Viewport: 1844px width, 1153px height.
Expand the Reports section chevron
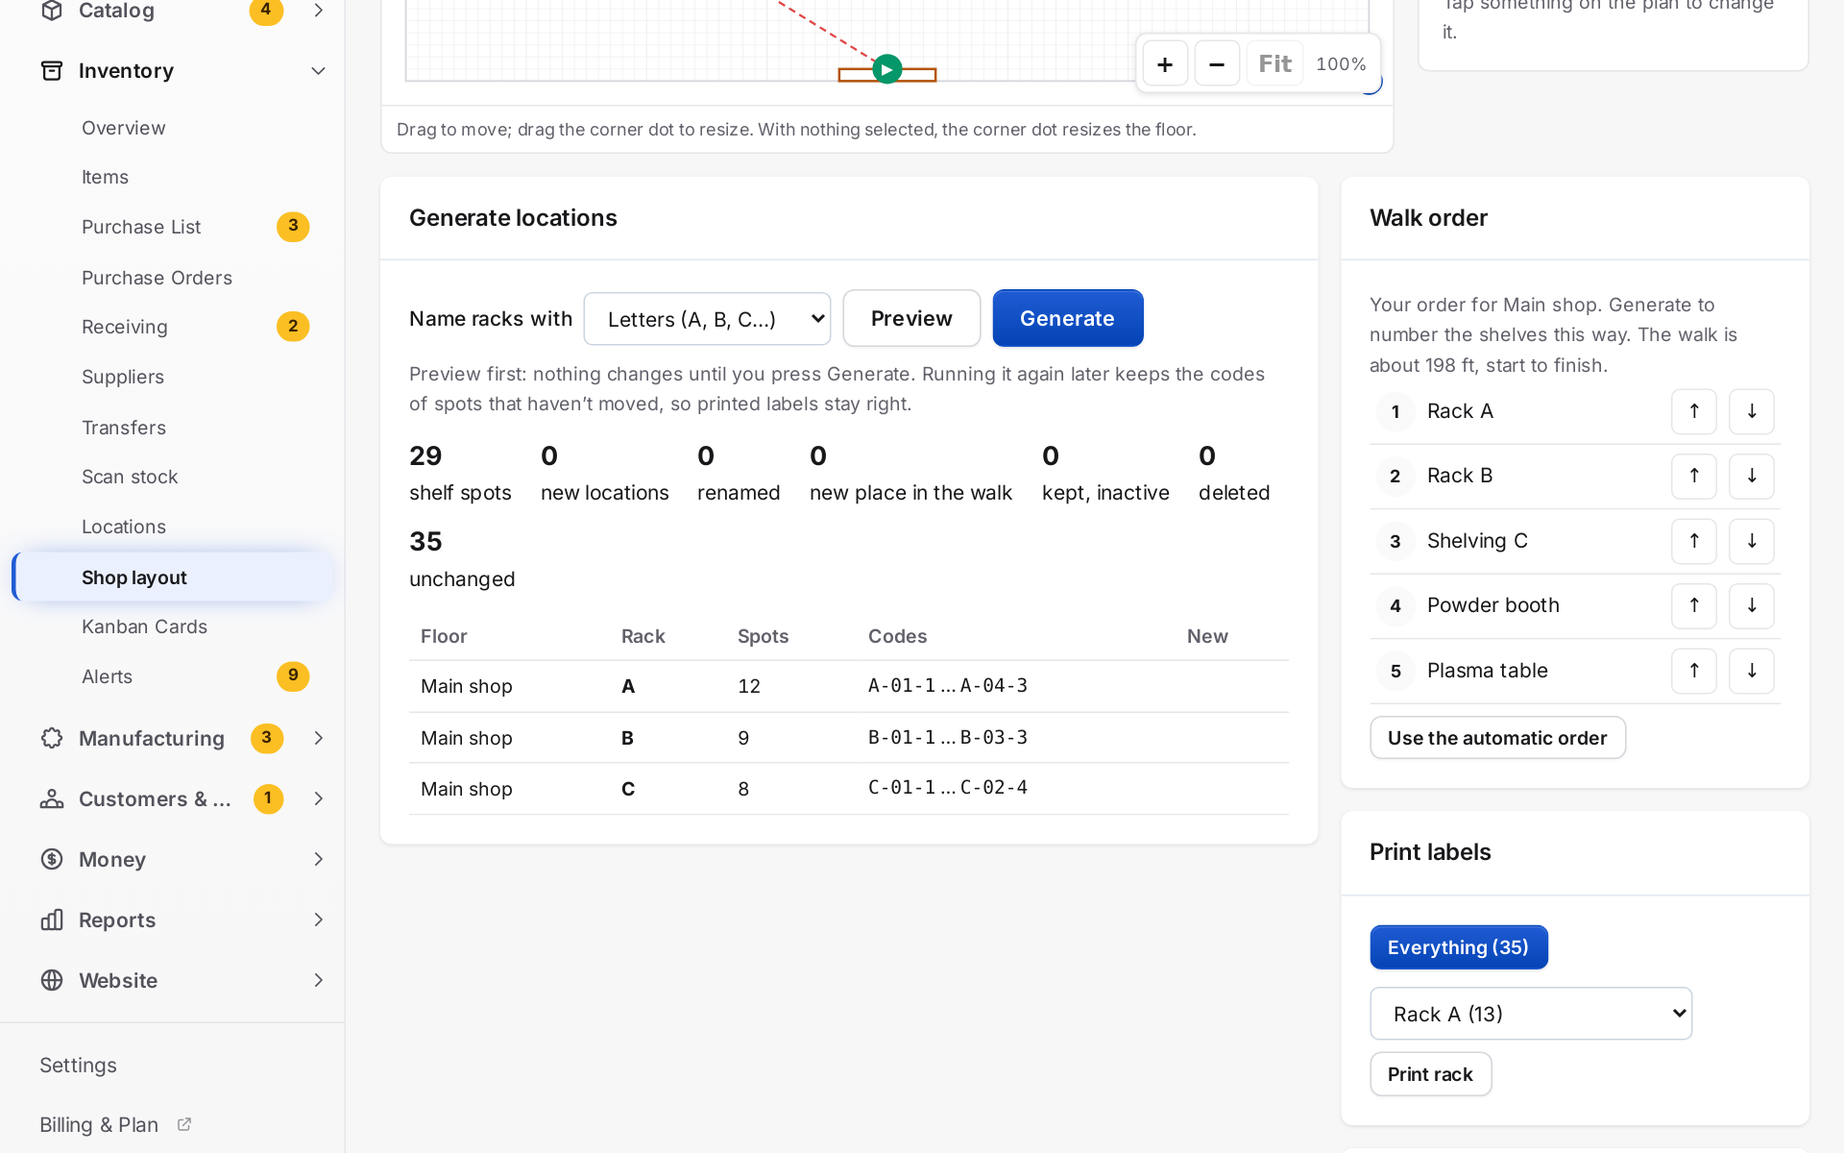pos(319,920)
